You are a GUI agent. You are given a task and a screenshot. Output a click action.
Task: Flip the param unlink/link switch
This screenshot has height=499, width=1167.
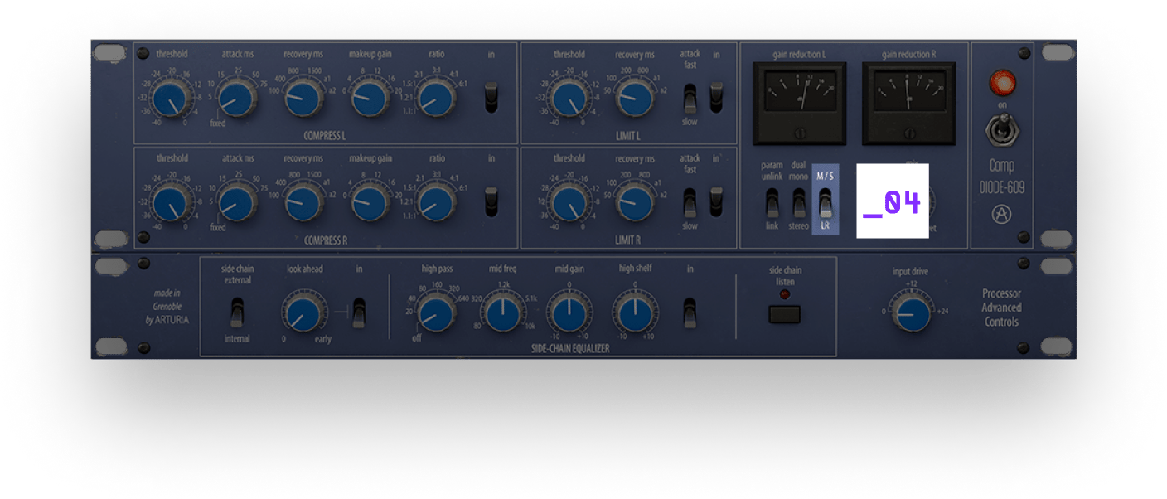tap(772, 202)
